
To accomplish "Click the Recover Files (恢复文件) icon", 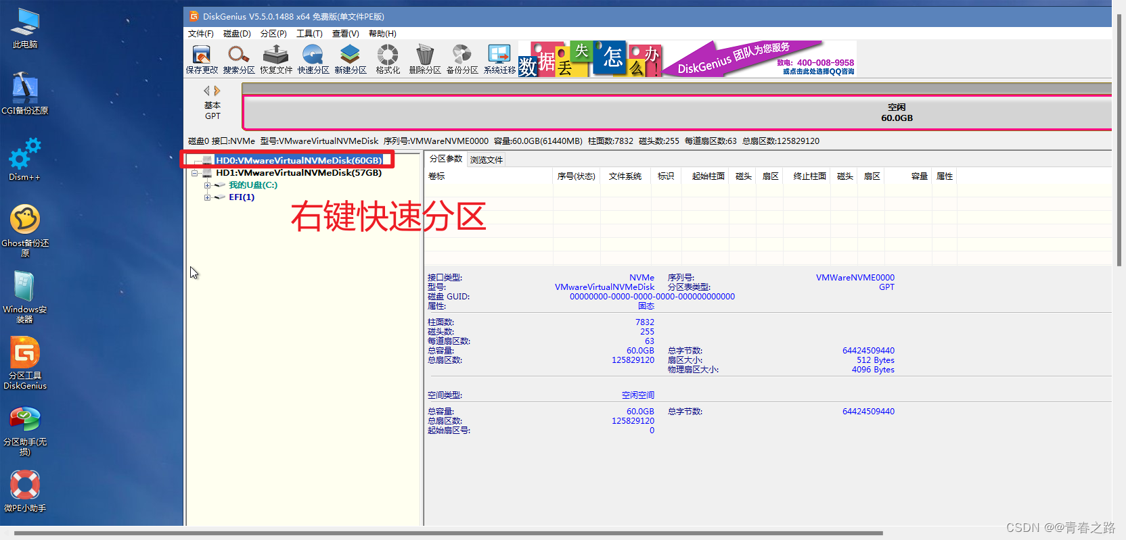I will tap(276, 59).
